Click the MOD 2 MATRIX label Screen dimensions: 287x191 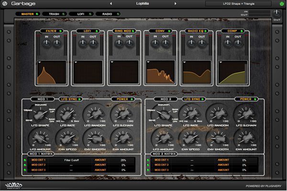click(164, 154)
